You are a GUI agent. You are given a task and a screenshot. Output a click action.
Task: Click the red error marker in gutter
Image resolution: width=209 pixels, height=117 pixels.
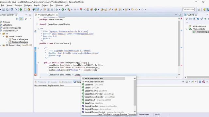coord(35,75)
